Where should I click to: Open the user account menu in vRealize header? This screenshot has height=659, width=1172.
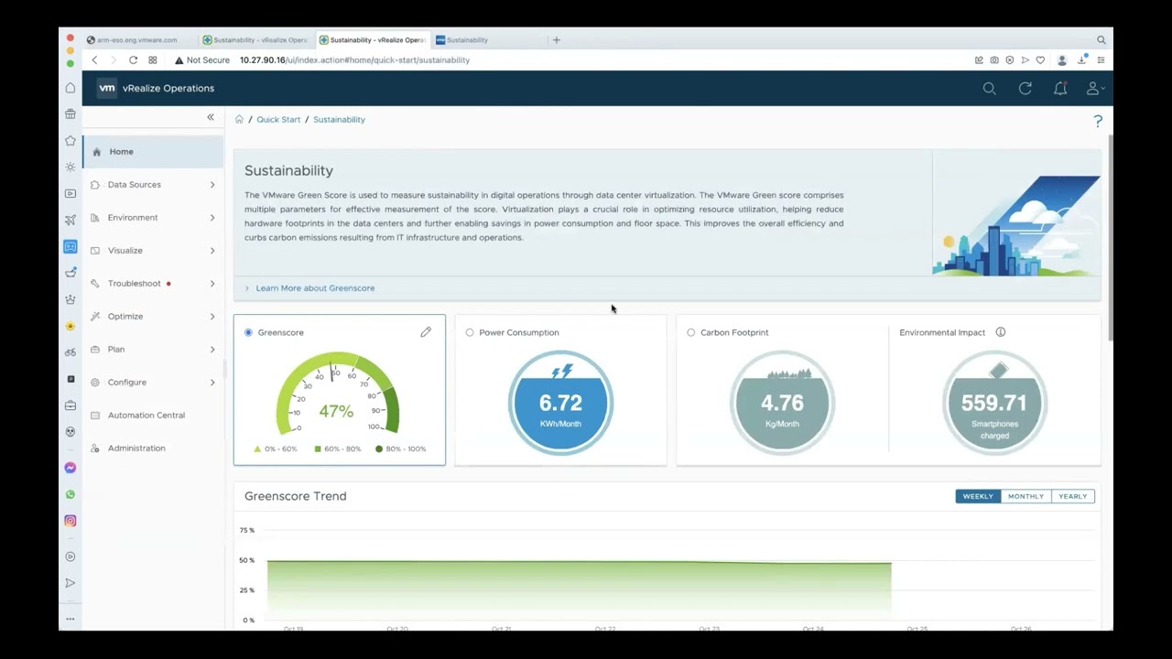(x=1094, y=89)
